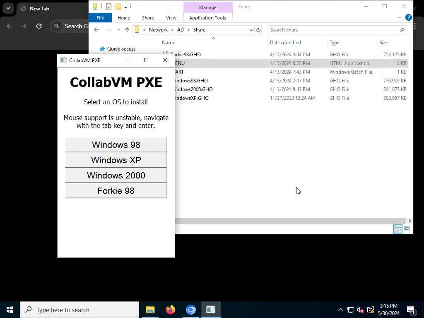Switch to the Home ribbon tab
Screen dimensions: 424x318
click(123, 18)
